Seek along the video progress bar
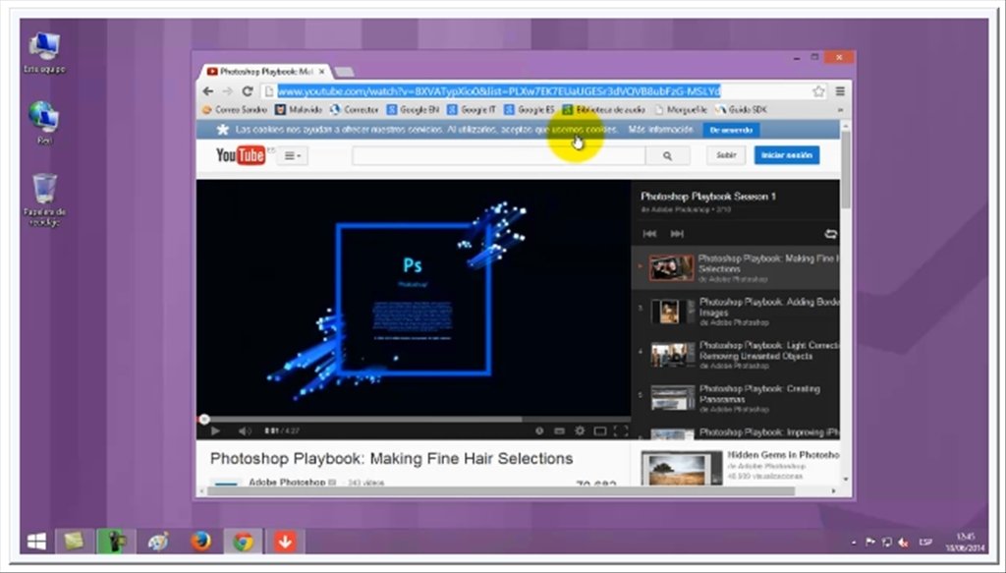Viewport: 1006px width, 573px height. [x=414, y=419]
